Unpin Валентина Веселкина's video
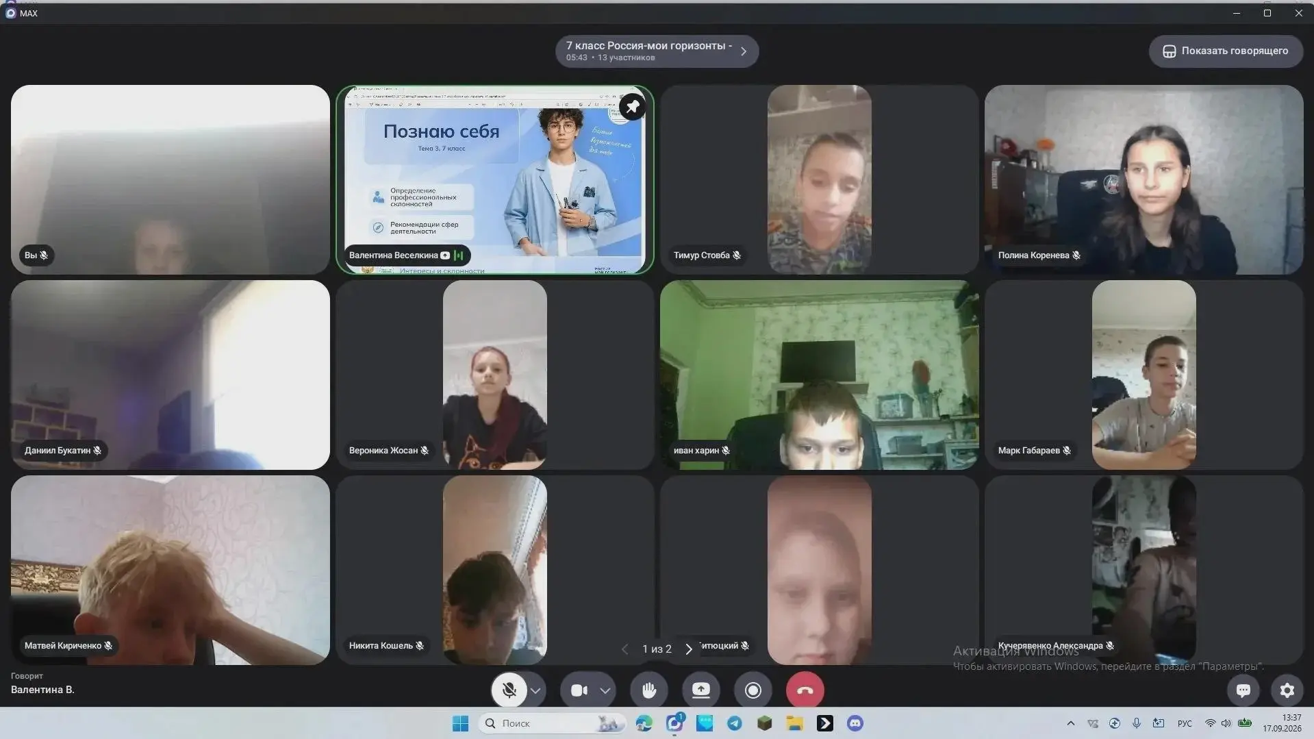The image size is (1314, 739). [x=633, y=107]
